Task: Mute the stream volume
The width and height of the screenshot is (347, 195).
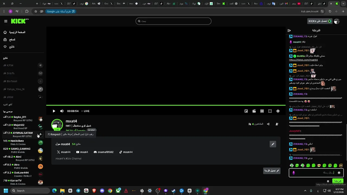Action: (x=62, y=111)
